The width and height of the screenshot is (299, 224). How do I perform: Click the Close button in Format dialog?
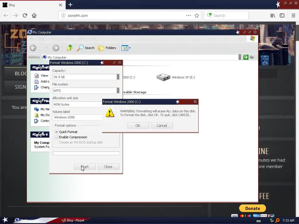[x=108, y=167]
